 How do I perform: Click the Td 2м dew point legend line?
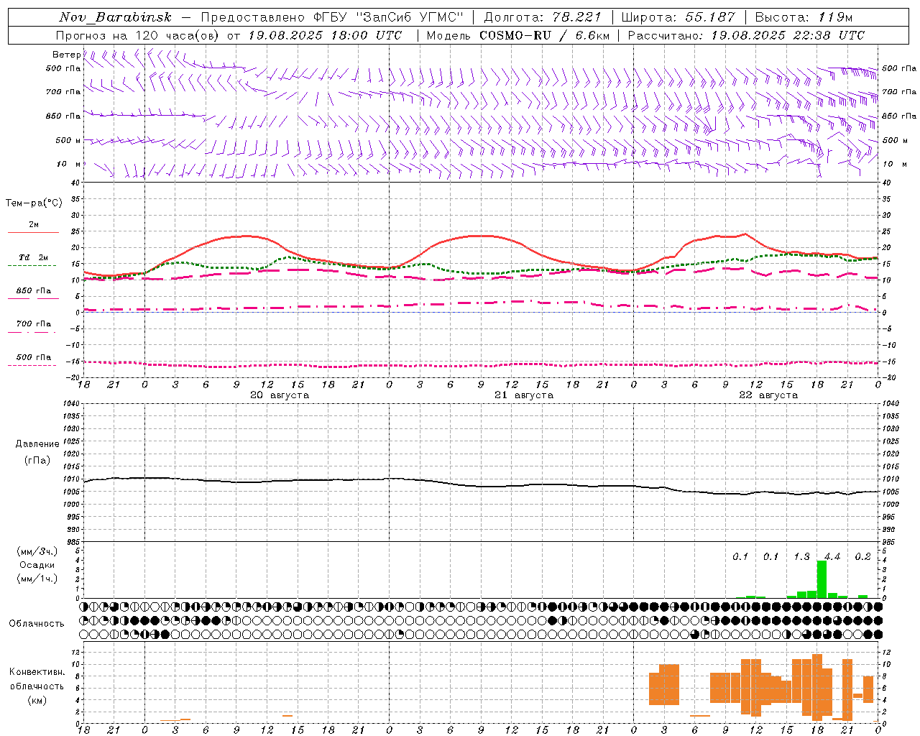tap(32, 265)
